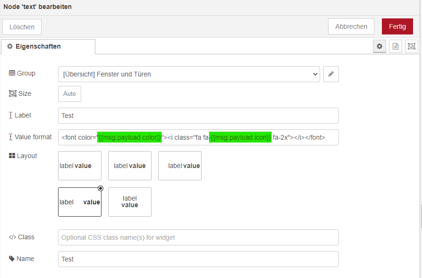Click the Auto size button

point(70,94)
